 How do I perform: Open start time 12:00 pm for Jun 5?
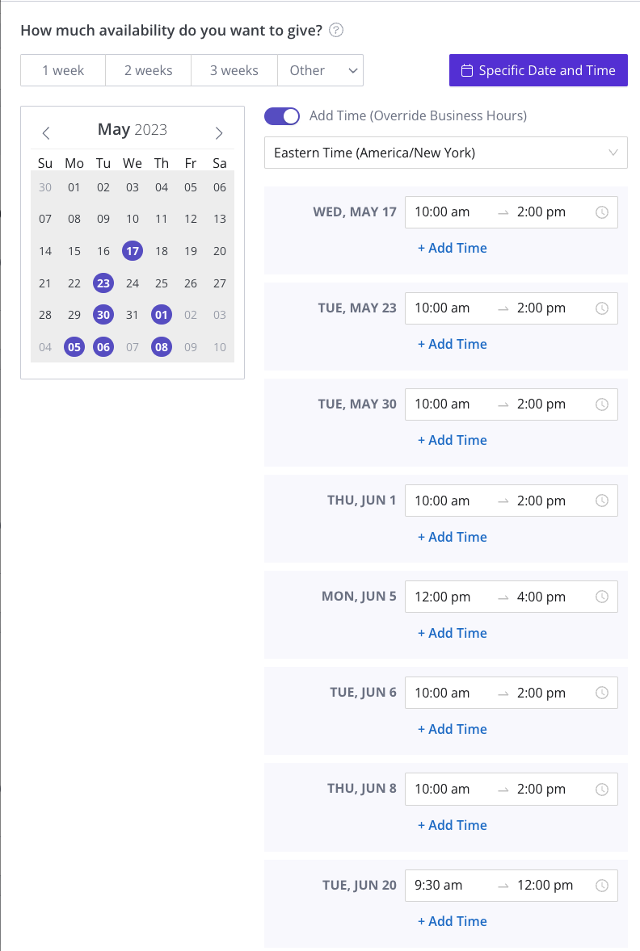443,597
